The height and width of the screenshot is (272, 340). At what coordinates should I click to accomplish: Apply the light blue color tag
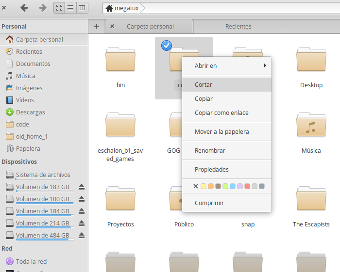(233, 186)
